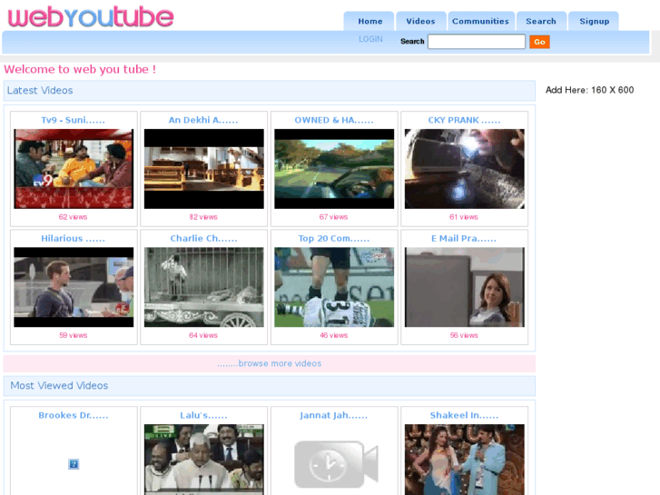Click the 'Add Here: 160 X 600' text
The image size is (660, 495).
(x=590, y=90)
